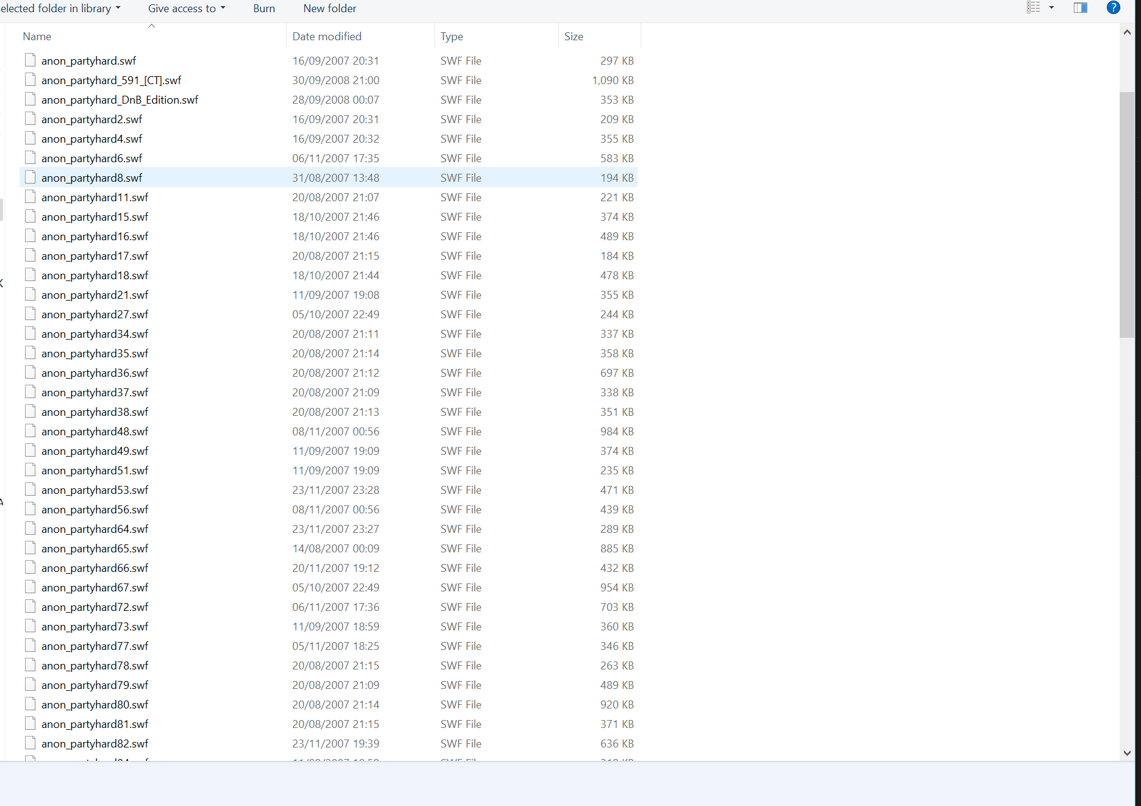Click the Burn toolbar button
The image size is (1141, 806).
[x=264, y=9]
